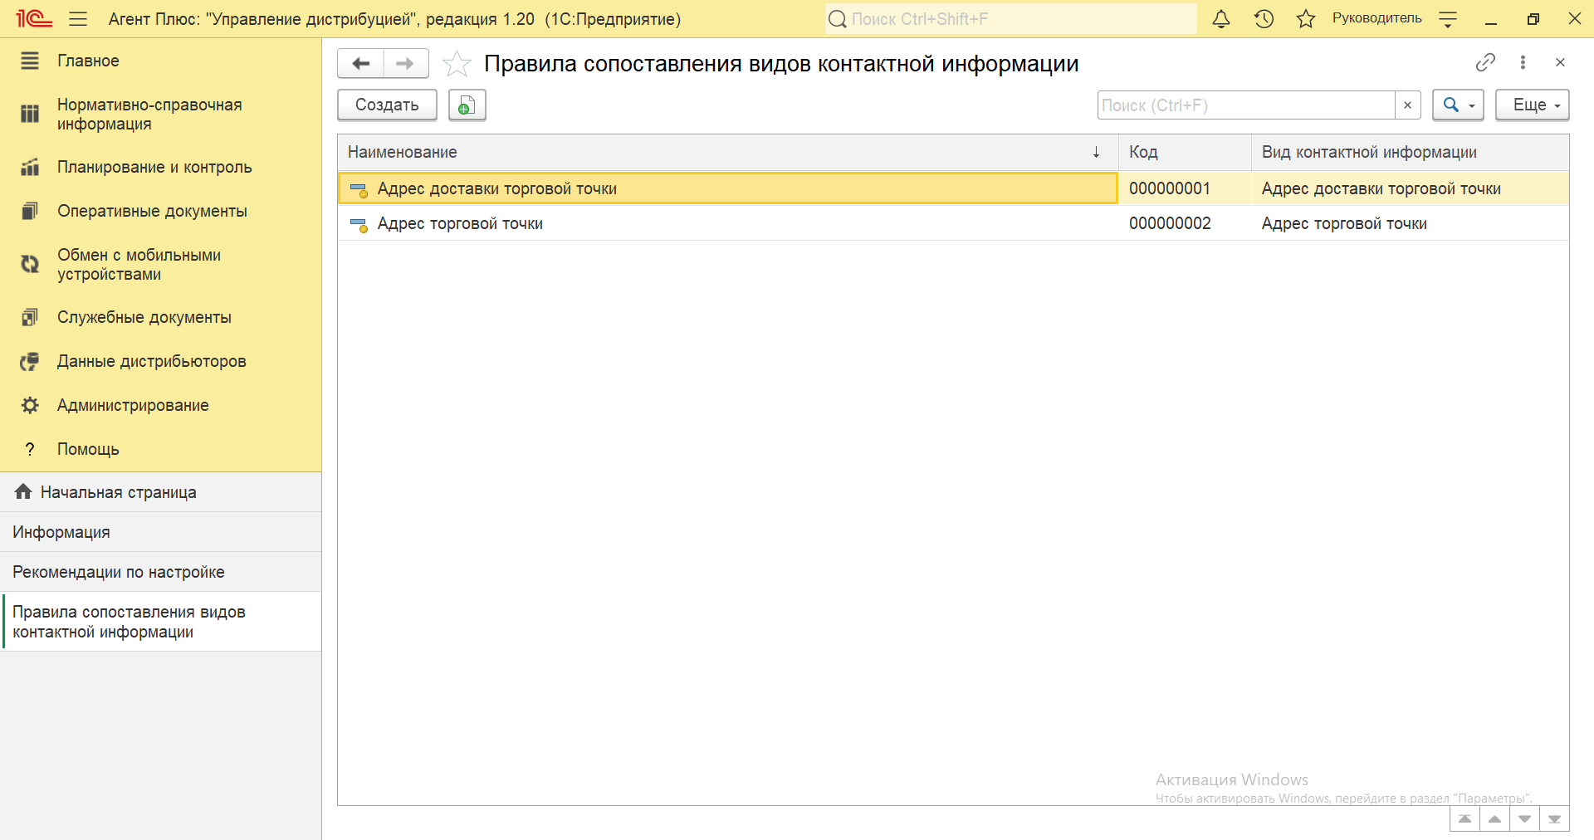Open the Еще dropdown menu

[x=1532, y=105]
